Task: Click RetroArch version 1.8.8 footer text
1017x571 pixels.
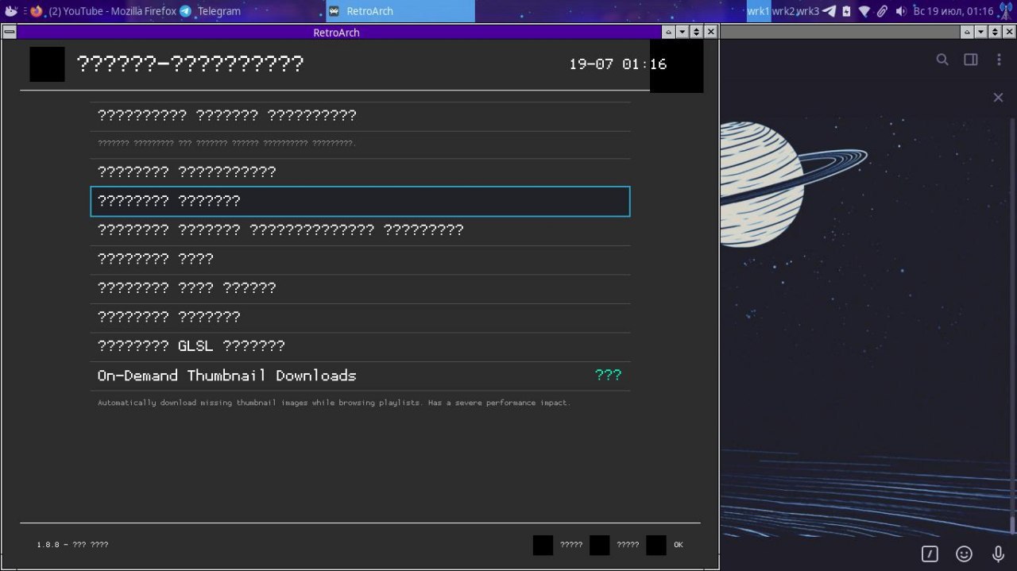Action: [72, 545]
